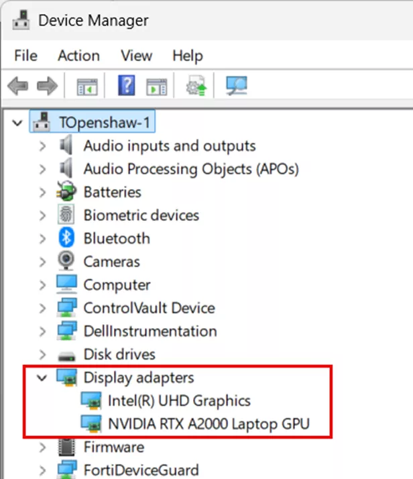Click the Intel(R) UHD Graphics adapter icon
The width and height of the screenshot is (413, 479).
pos(91,401)
